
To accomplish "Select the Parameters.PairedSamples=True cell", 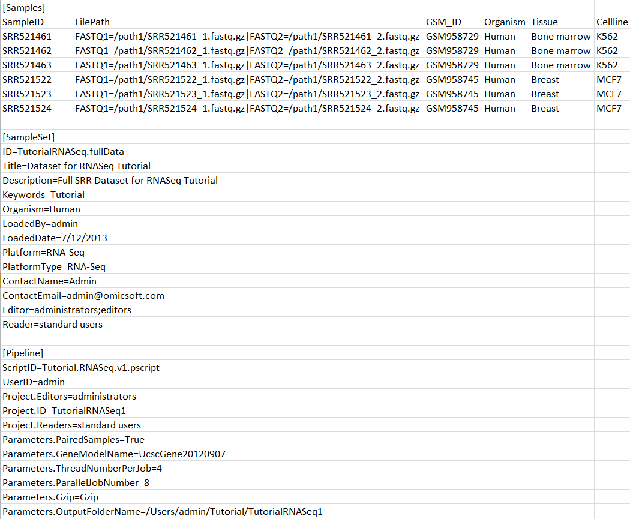I will pyautogui.click(x=74, y=440).
